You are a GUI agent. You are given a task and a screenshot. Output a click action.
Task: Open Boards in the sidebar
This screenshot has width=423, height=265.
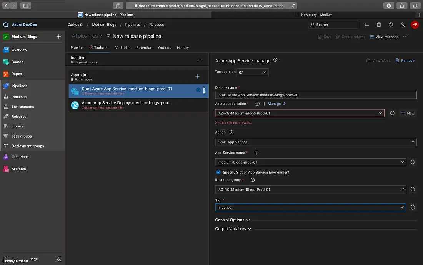tap(17, 62)
